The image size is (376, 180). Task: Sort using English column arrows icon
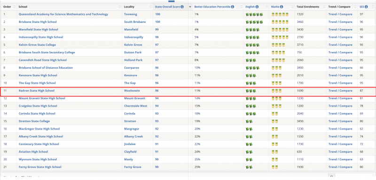(x=267, y=7)
